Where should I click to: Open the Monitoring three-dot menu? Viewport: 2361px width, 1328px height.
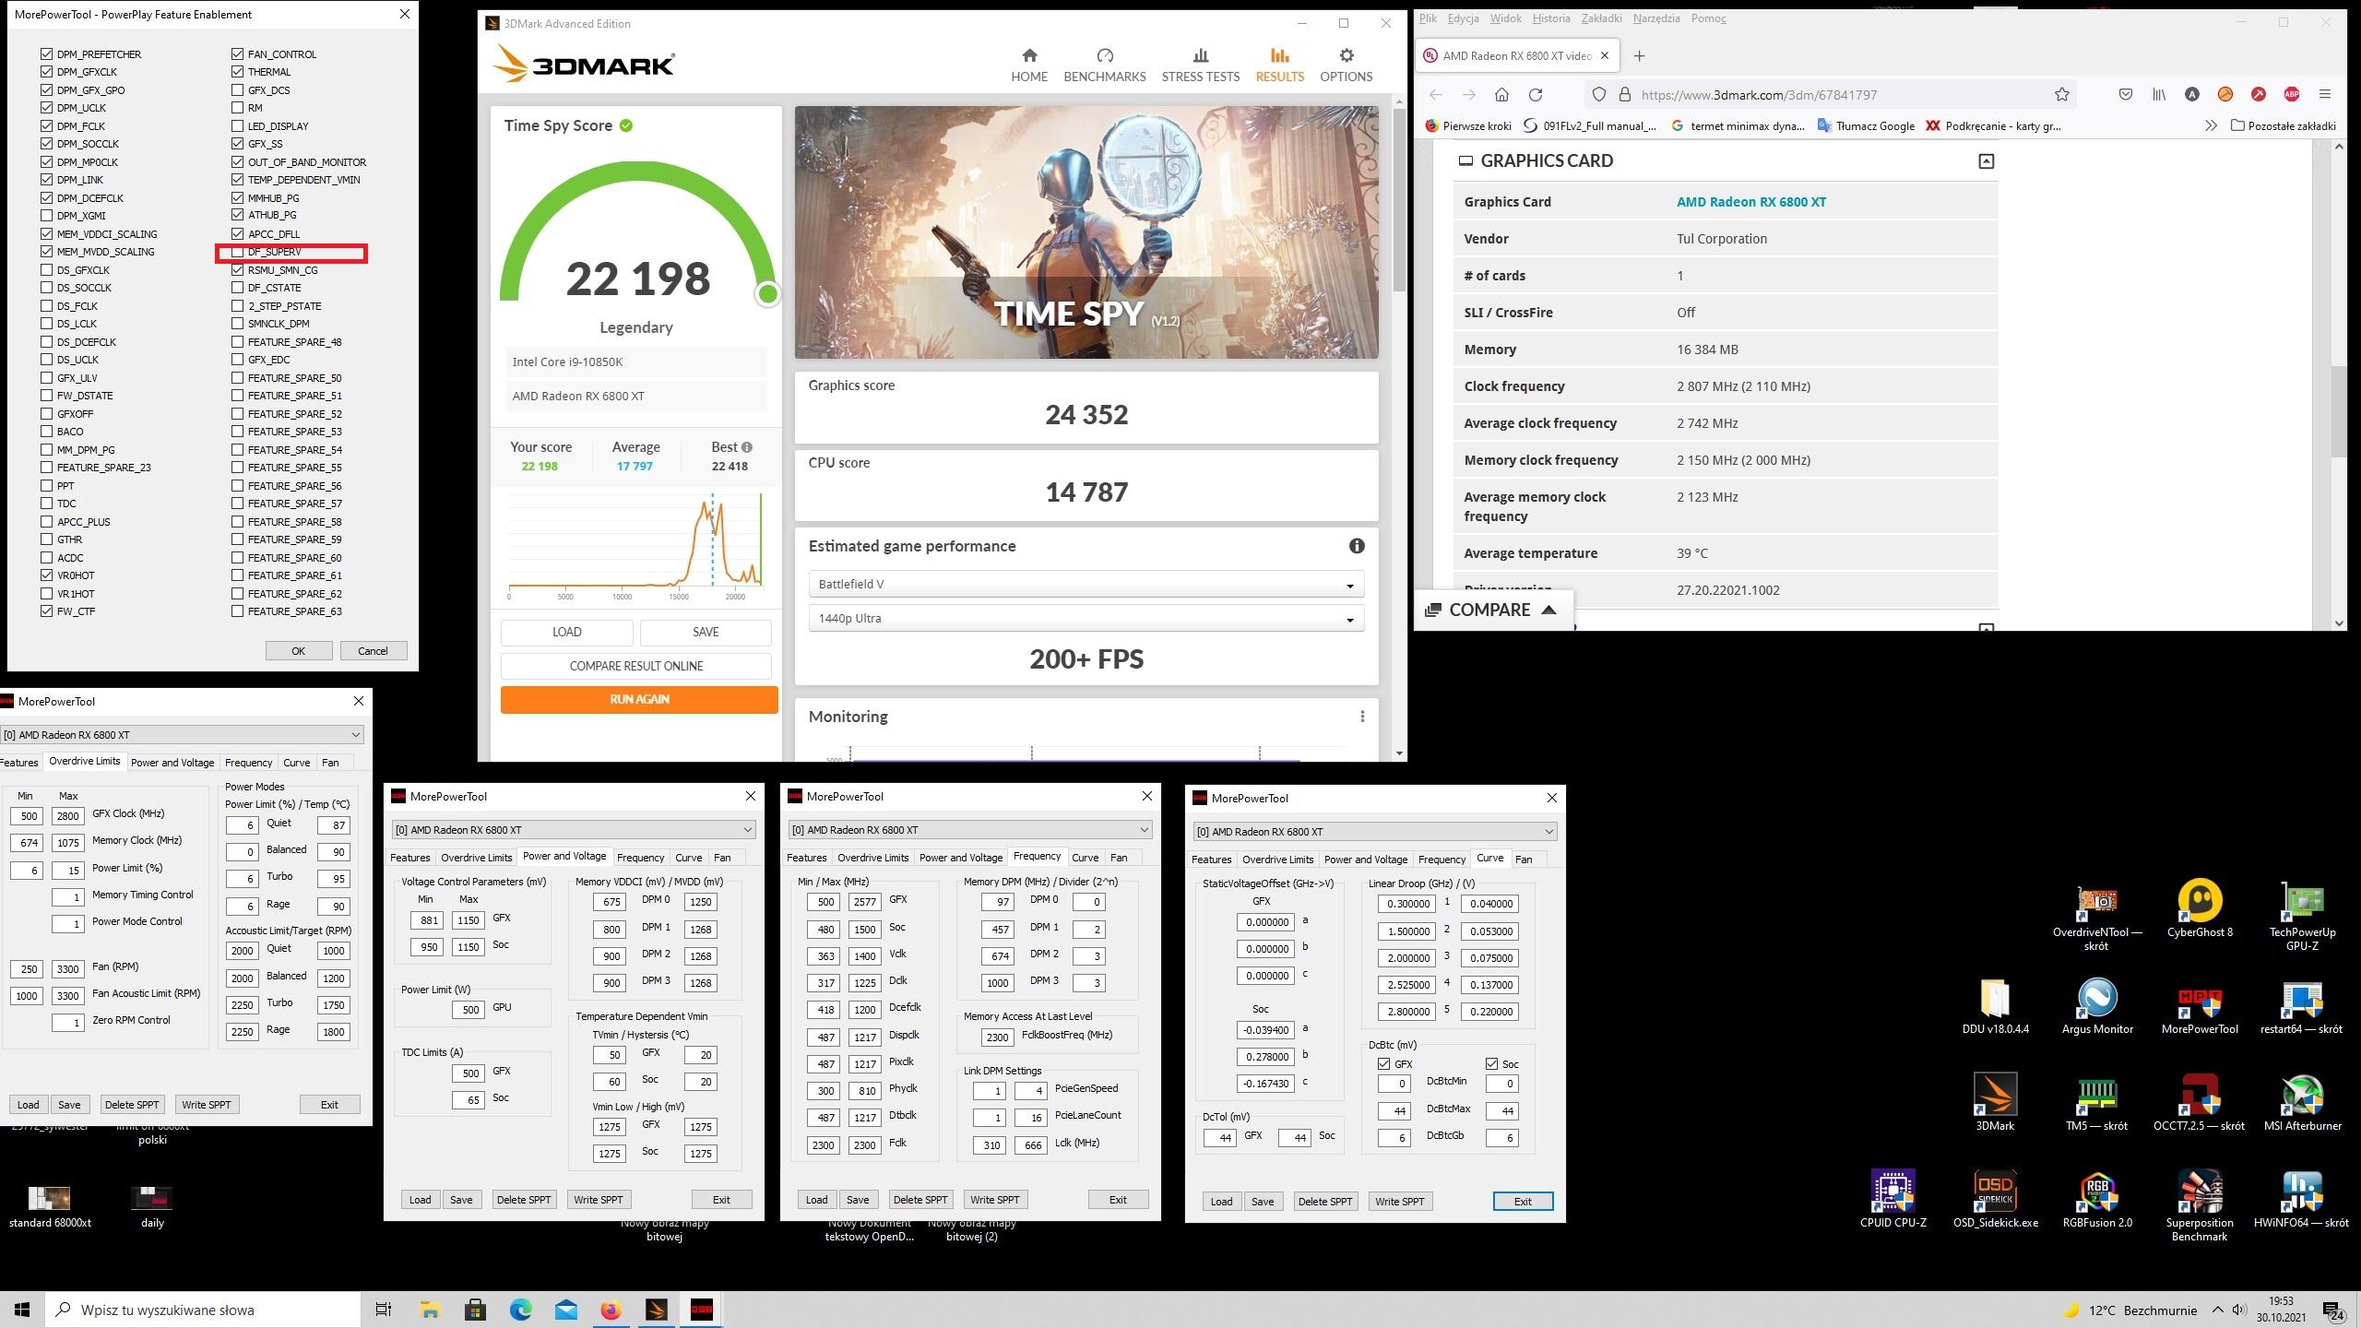[1362, 717]
